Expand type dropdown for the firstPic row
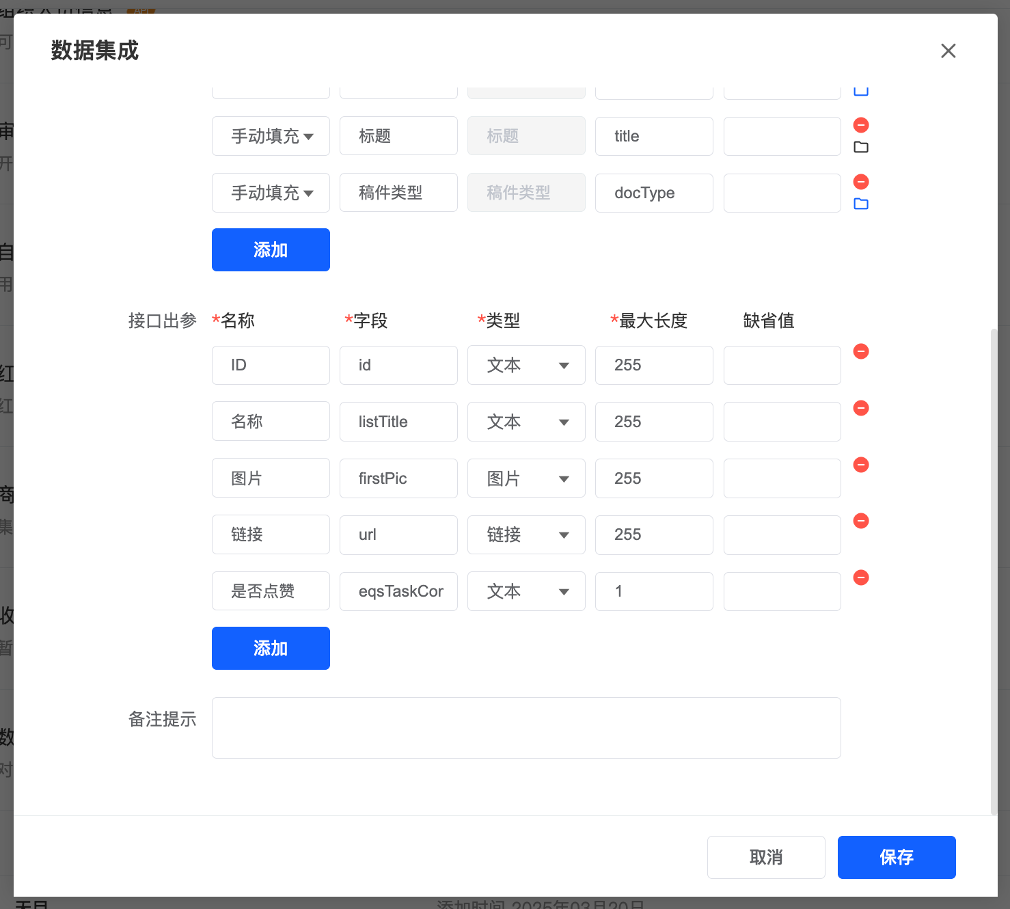The image size is (1010, 909). [x=526, y=478]
